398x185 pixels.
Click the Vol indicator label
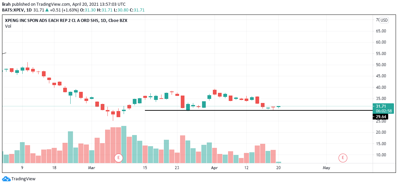(x=8, y=26)
